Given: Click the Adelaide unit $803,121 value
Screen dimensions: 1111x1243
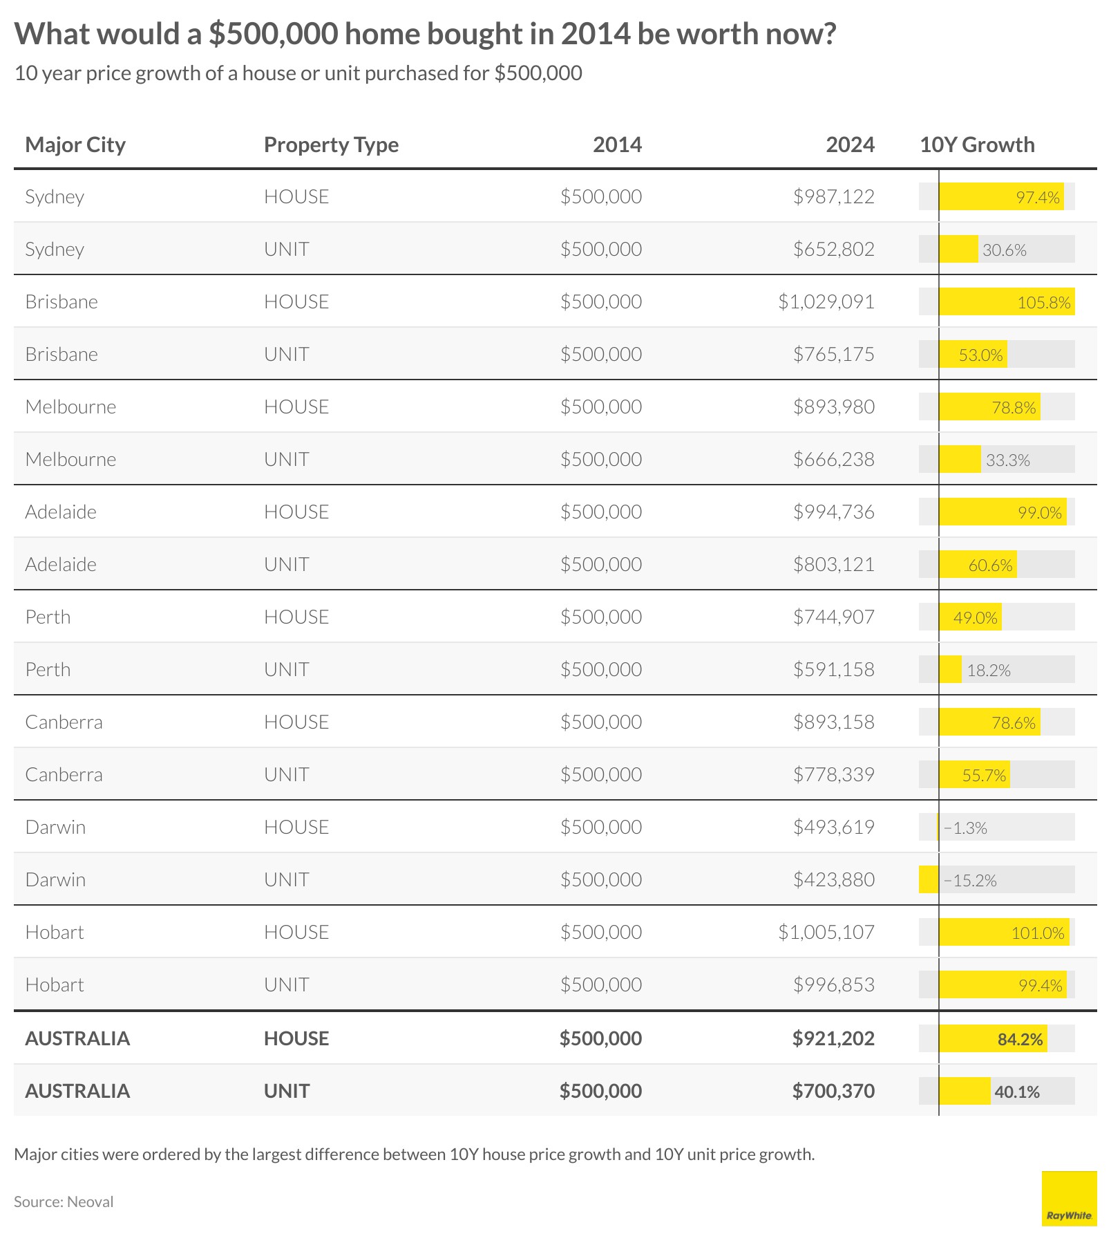Looking at the screenshot, I should coord(833,564).
